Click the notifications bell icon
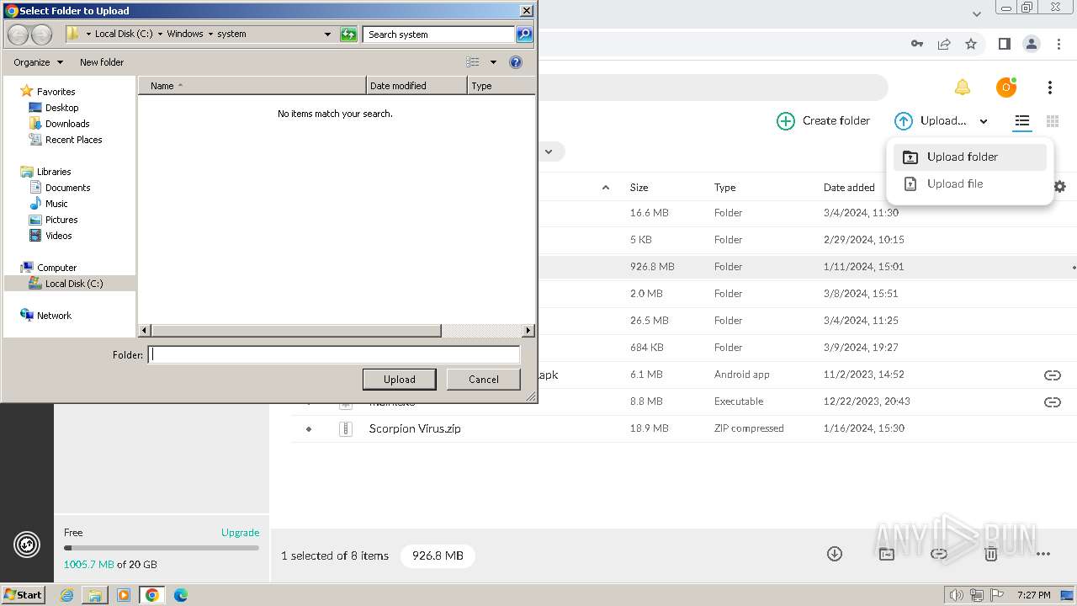 tap(962, 88)
